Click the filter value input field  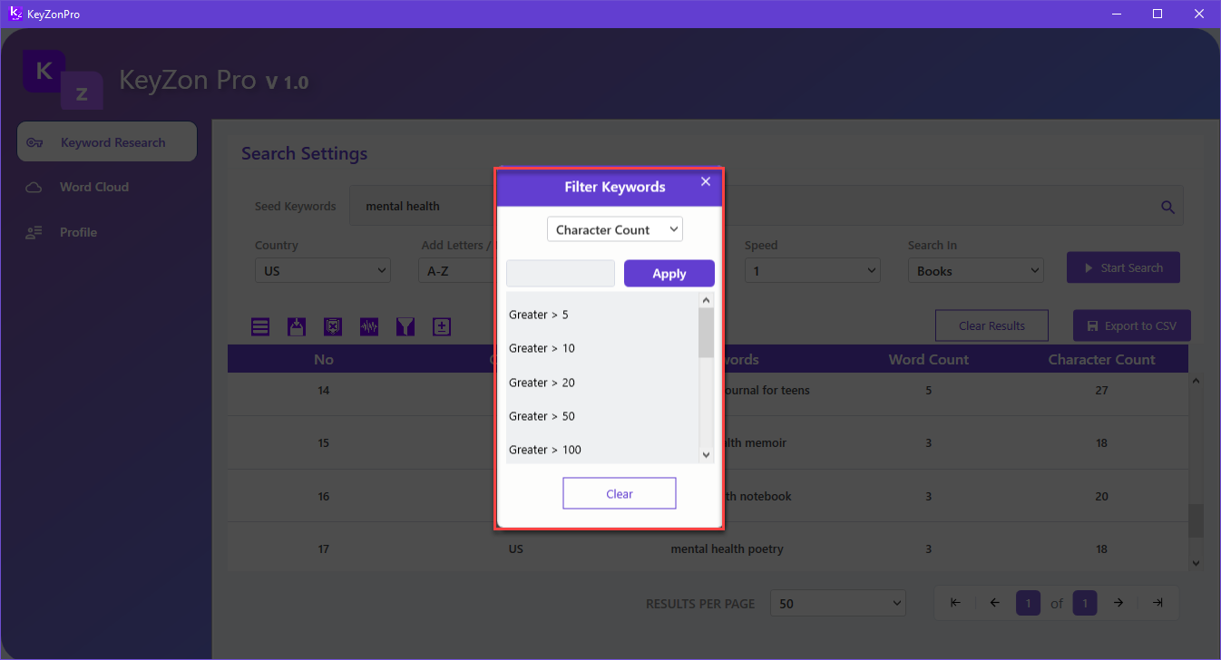point(561,274)
